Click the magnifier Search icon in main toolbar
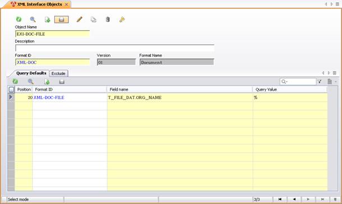 point(33,20)
